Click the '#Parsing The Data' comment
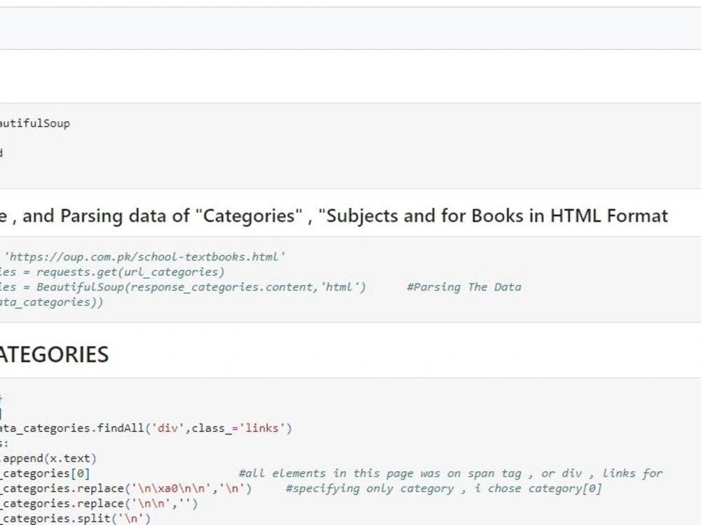701x525 pixels. (463, 287)
